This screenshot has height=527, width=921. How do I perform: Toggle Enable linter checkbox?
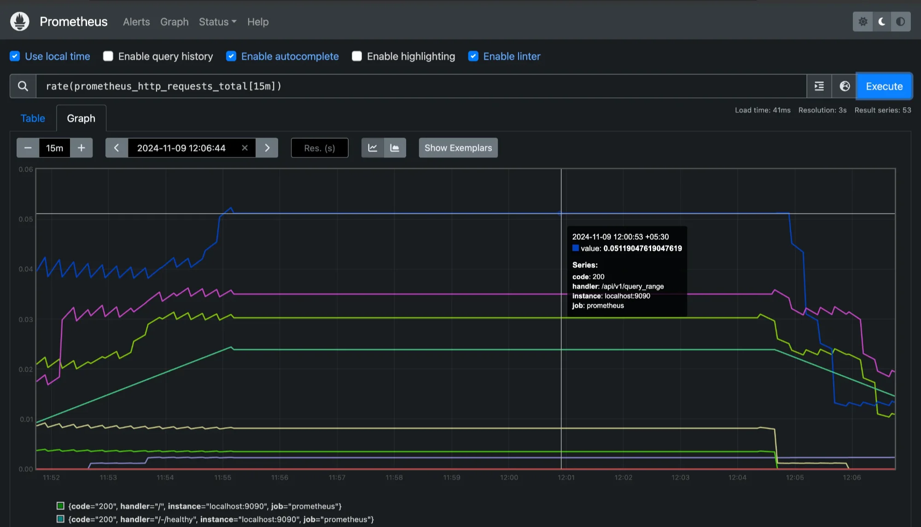point(473,56)
